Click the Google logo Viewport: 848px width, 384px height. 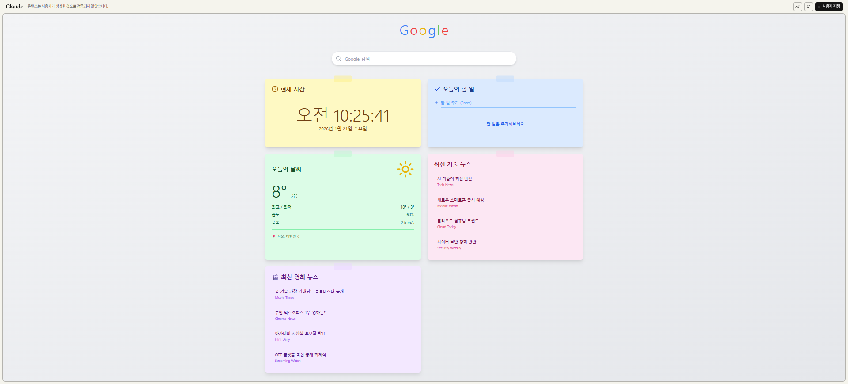pyautogui.click(x=424, y=30)
